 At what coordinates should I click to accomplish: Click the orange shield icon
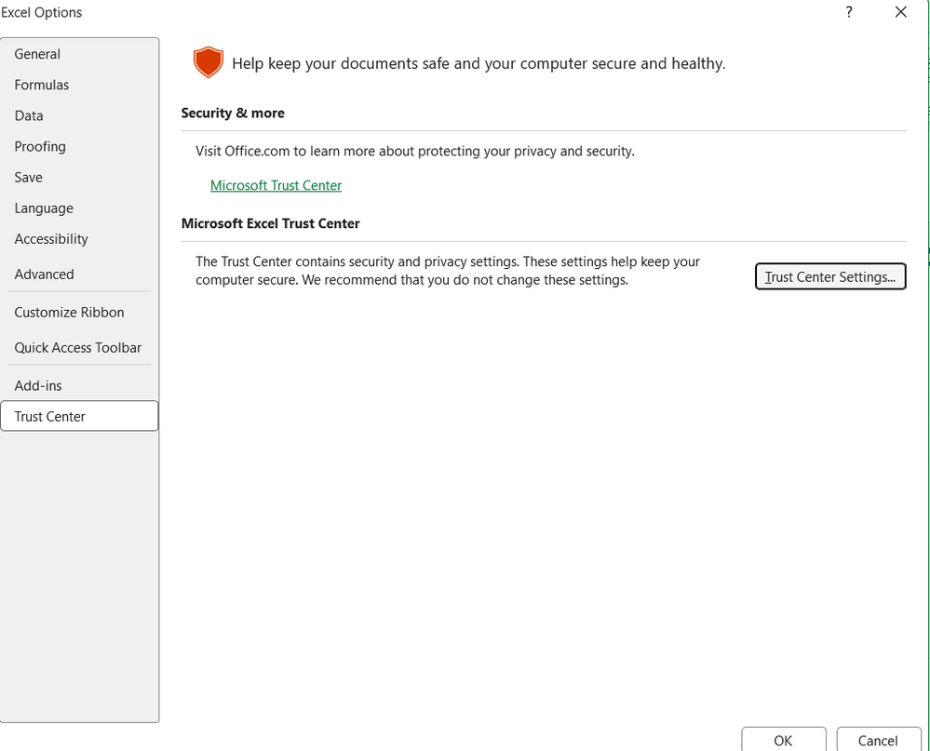tap(209, 62)
